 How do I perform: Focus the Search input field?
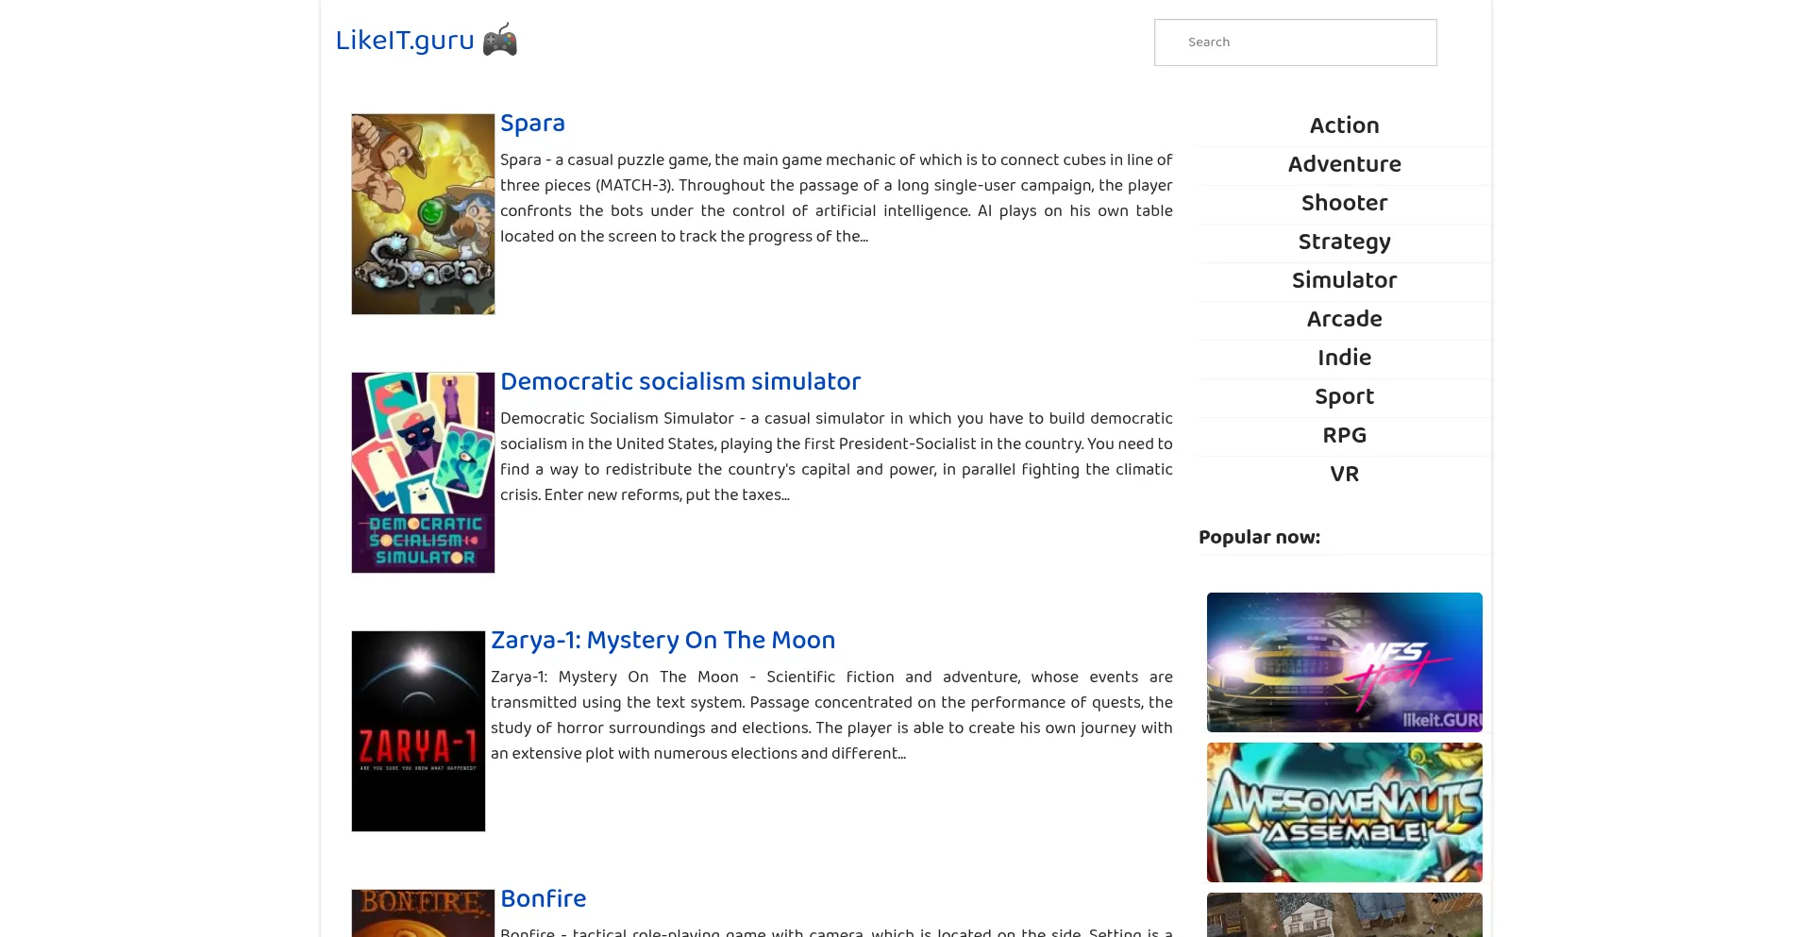(1295, 42)
